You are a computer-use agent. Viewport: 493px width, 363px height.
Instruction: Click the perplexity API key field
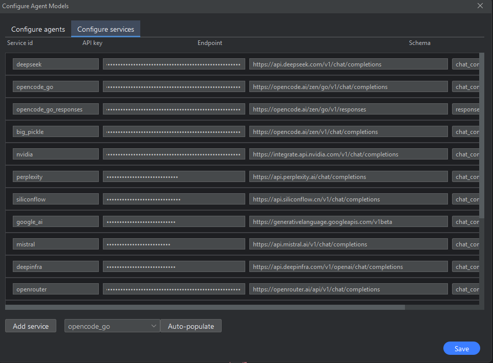174,177
